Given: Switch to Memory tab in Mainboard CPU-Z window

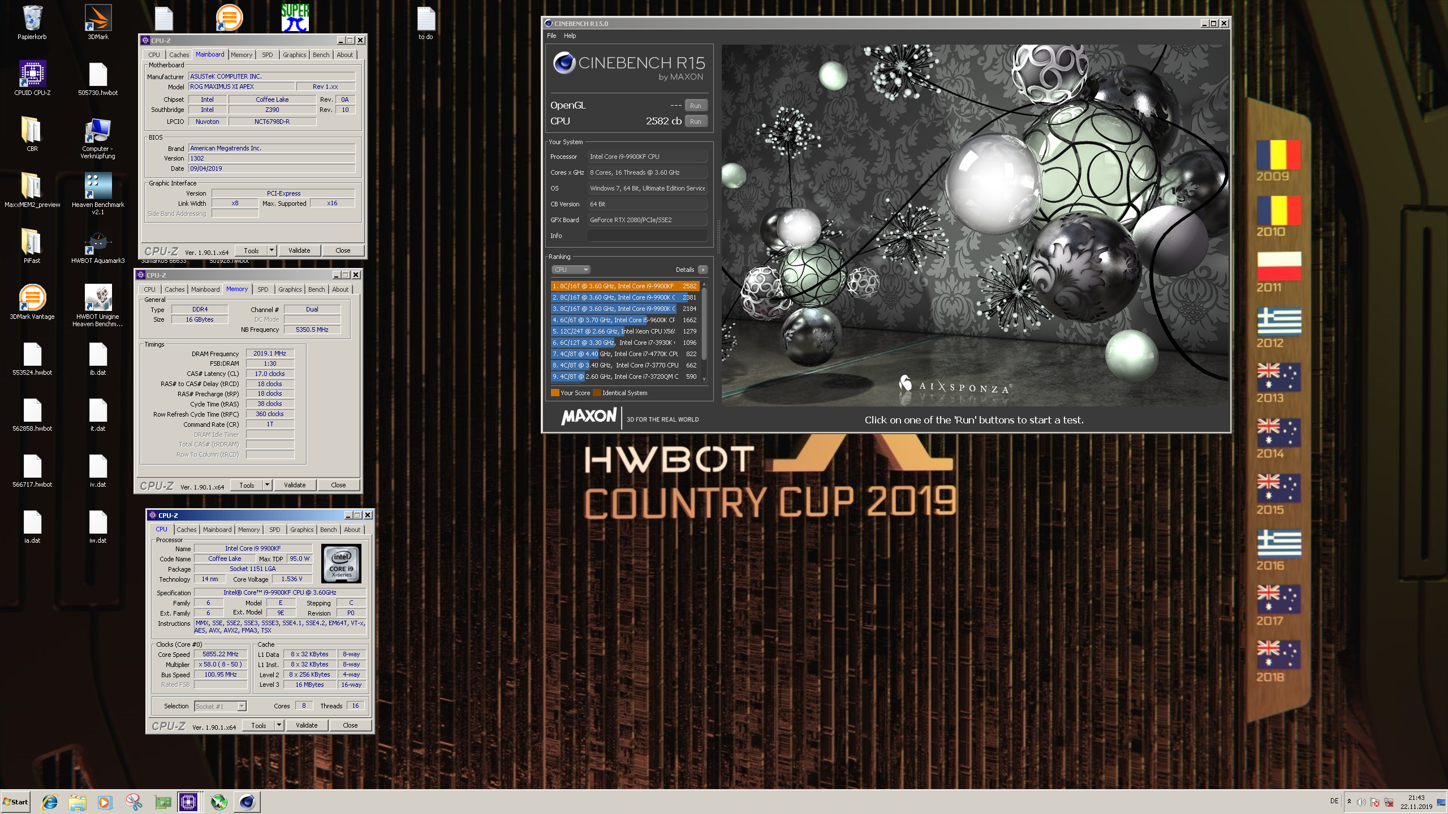Looking at the screenshot, I should (242, 55).
